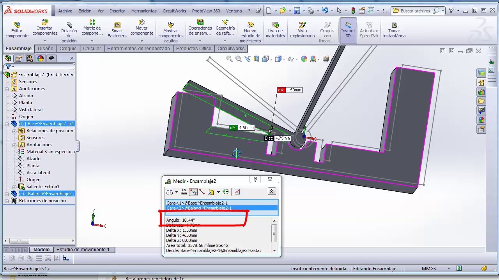Click the Rebuild traffic light icon

click(x=353, y=10)
